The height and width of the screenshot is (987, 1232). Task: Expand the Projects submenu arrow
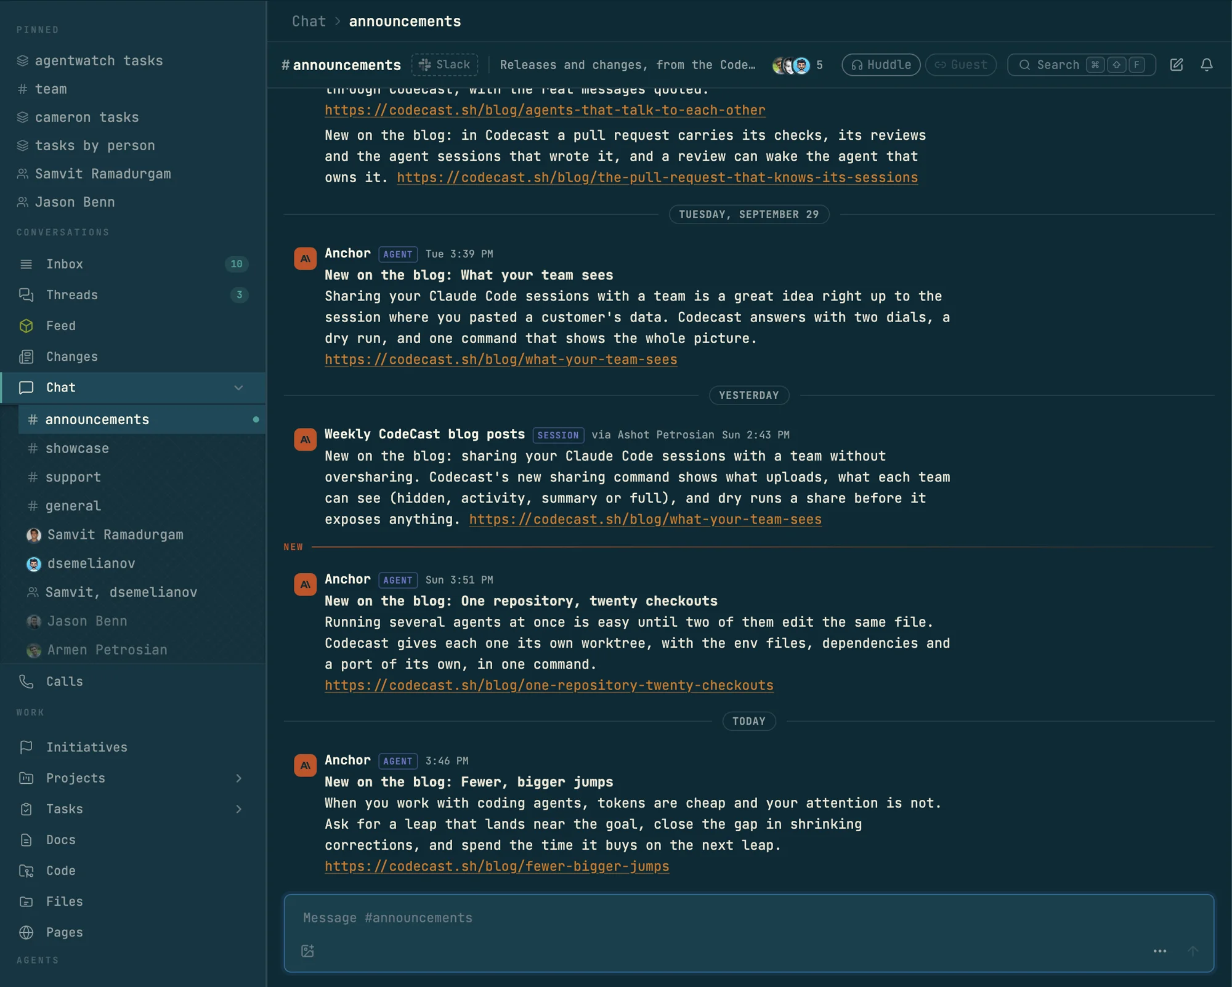coord(238,778)
